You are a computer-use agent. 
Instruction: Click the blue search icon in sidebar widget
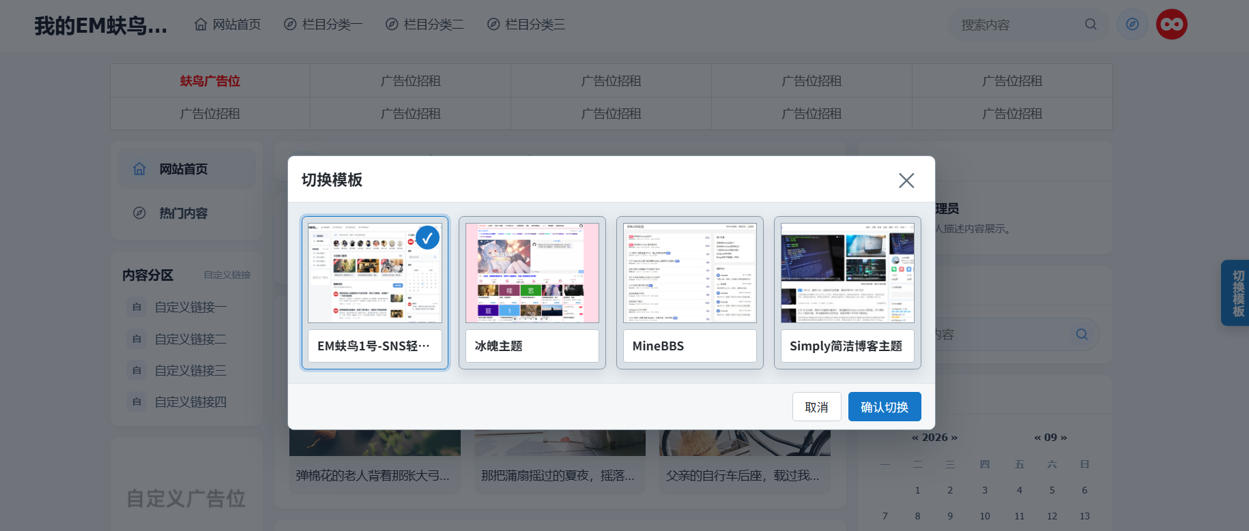(x=1082, y=335)
